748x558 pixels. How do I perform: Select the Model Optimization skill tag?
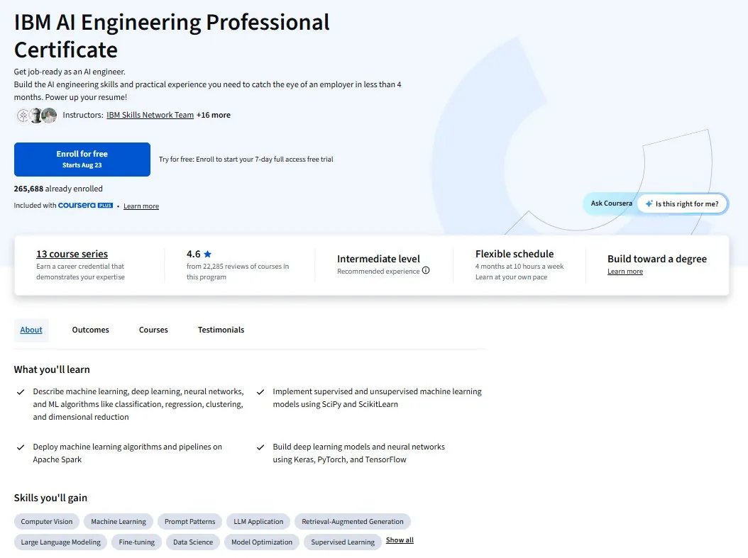point(261,542)
